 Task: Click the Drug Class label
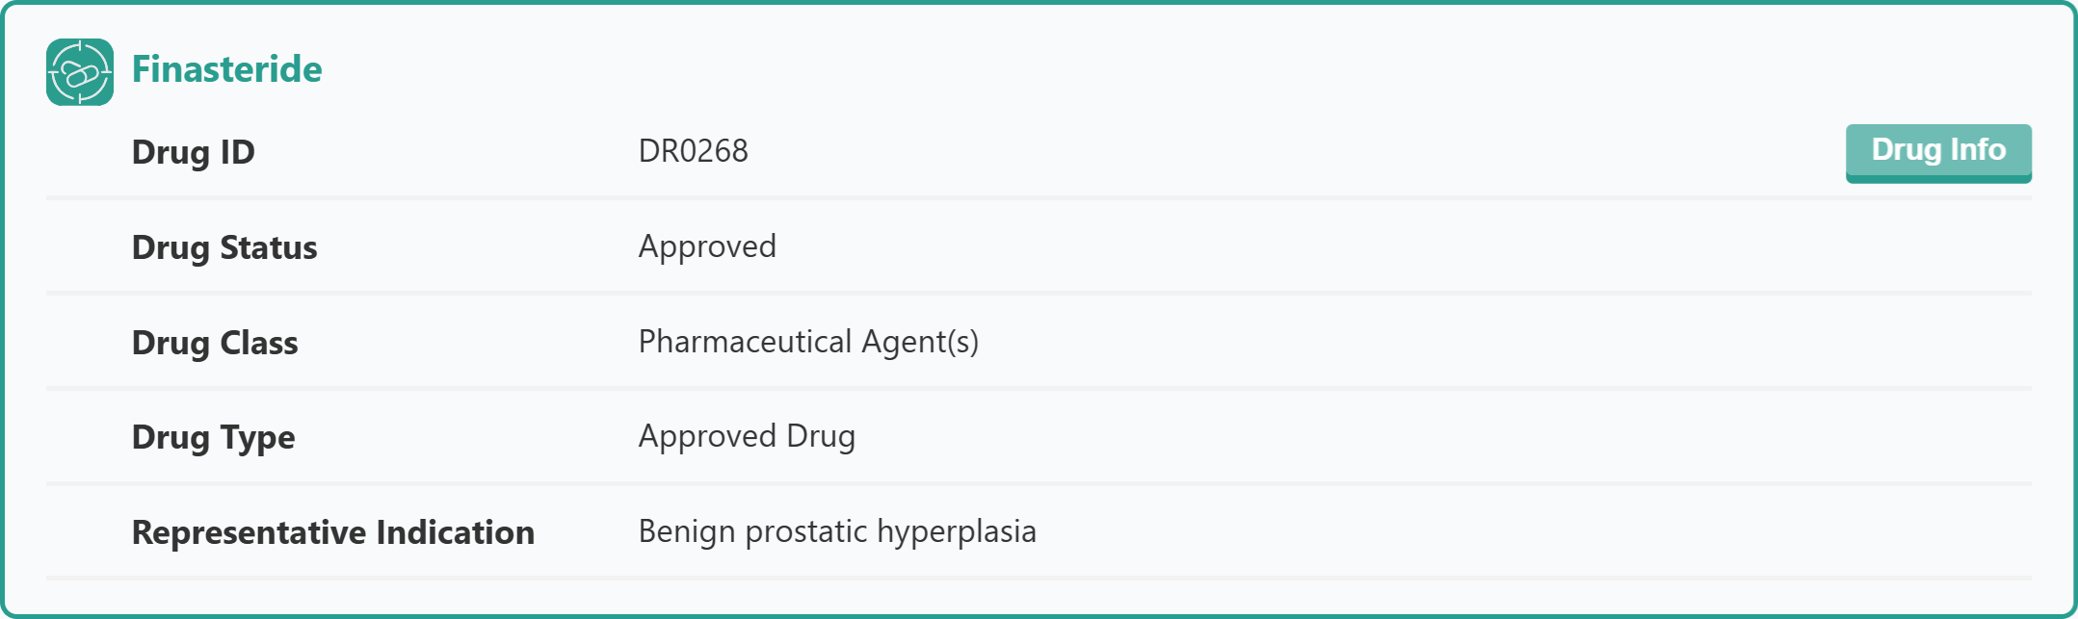tap(215, 343)
